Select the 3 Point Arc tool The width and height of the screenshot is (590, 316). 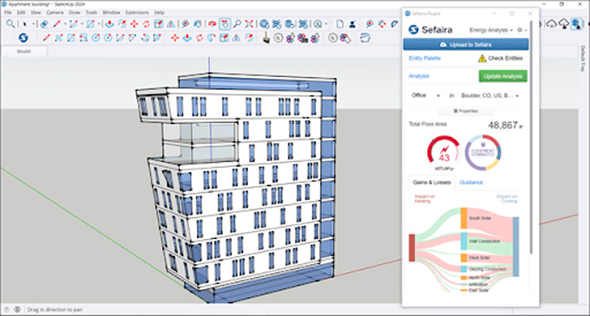click(x=145, y=38)
